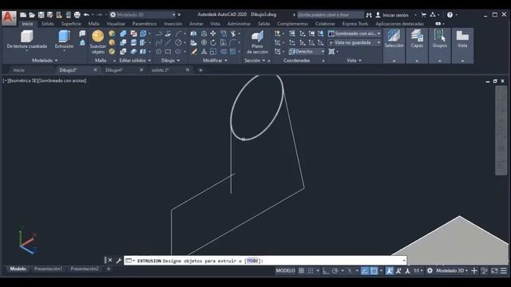Switch to the Superficie ribbon tab
The height and width of the screenshot is (287, 511).
71,24
